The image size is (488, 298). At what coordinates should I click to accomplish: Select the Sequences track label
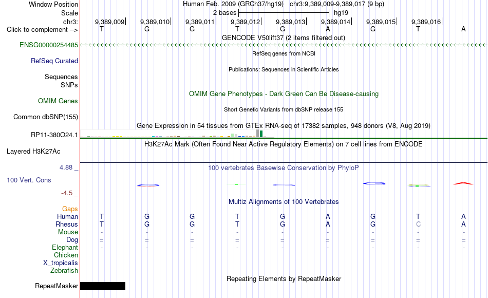pos(61,77)
